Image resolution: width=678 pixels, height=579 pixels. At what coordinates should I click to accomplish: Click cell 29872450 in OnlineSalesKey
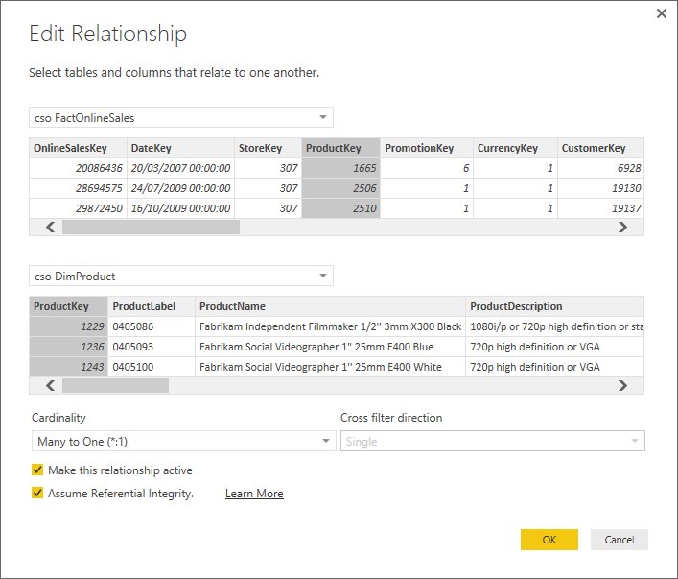79,208
